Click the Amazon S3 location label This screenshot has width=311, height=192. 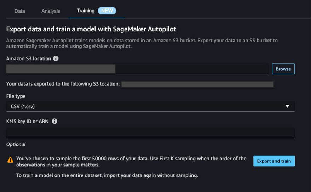pos(29,58)
